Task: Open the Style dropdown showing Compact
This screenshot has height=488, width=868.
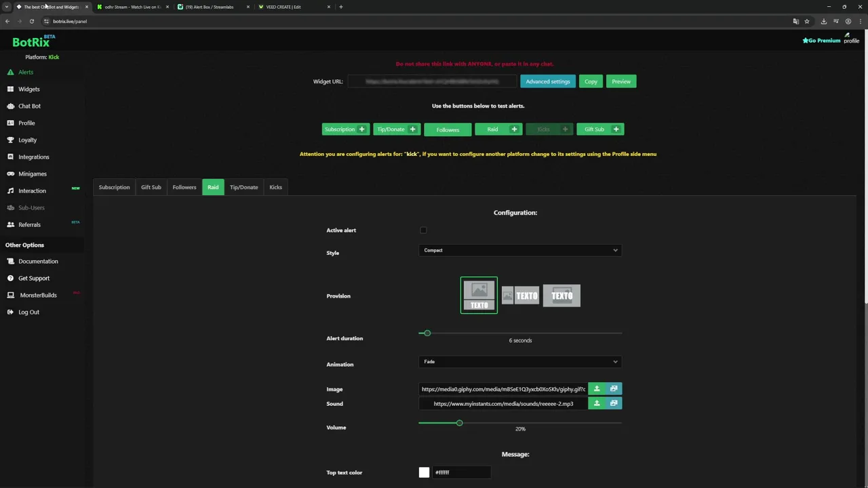Action: tap(520, 251)
